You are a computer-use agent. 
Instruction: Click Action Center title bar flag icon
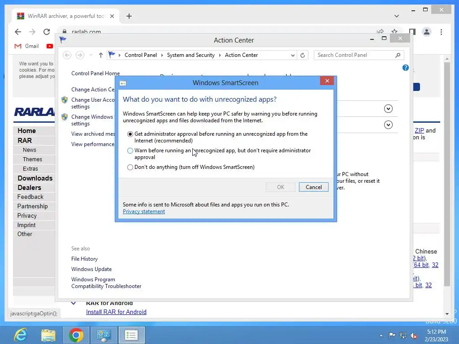click(63, 40)
